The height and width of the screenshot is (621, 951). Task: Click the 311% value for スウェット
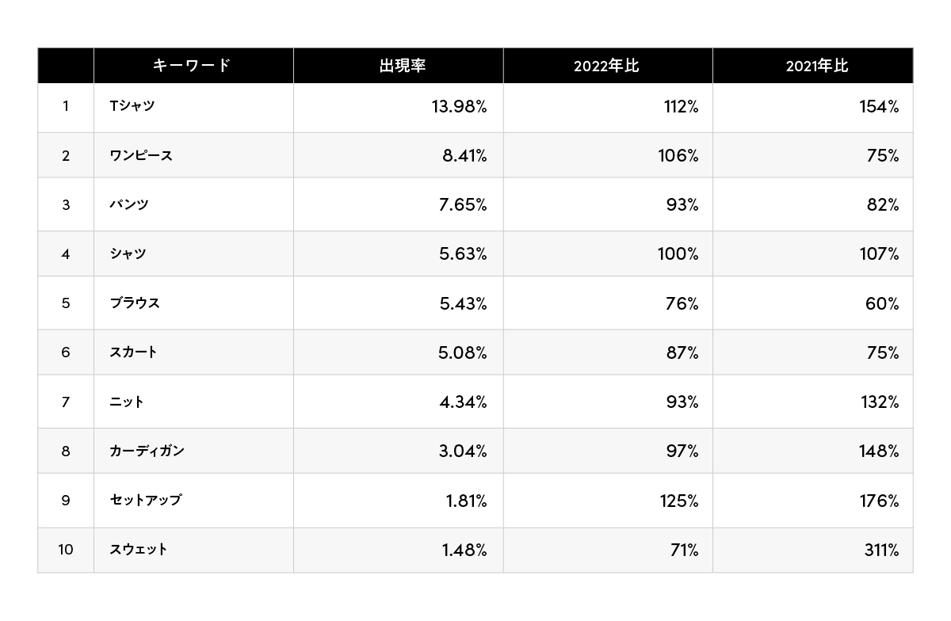882,550
